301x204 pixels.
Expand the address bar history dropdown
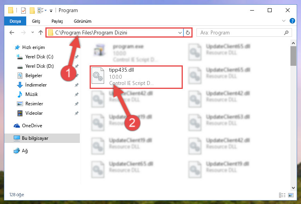pyautogui.click(x=180, y=32)
